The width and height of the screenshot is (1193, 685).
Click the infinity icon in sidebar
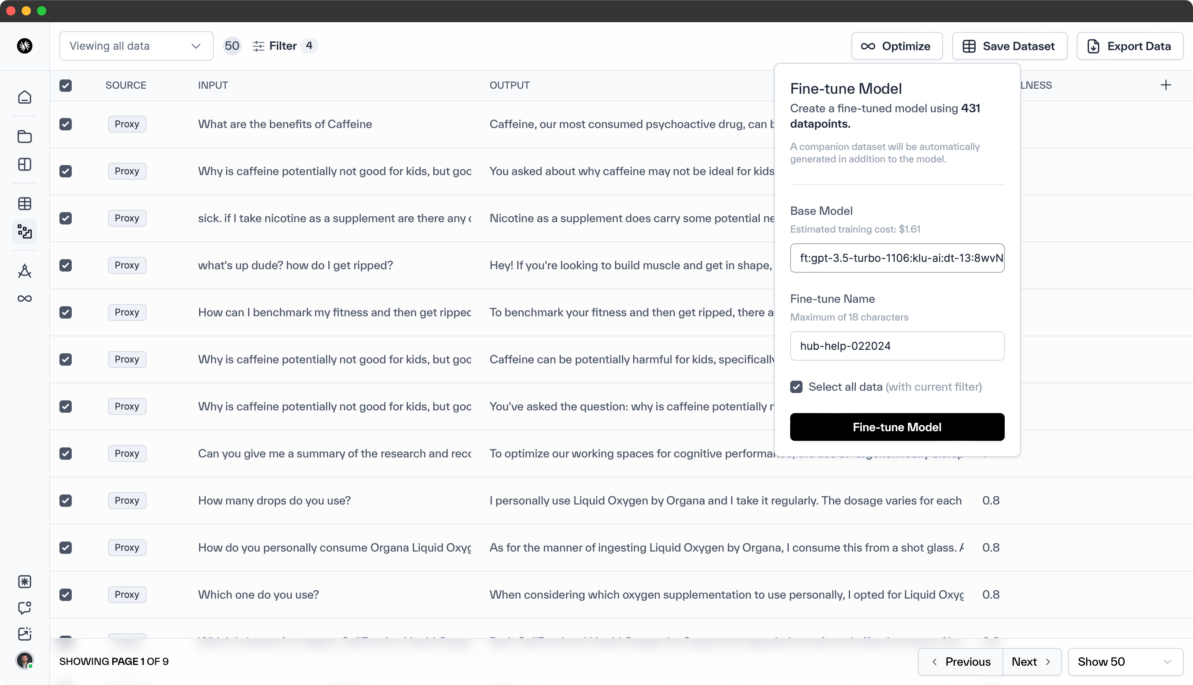point(24,298)
